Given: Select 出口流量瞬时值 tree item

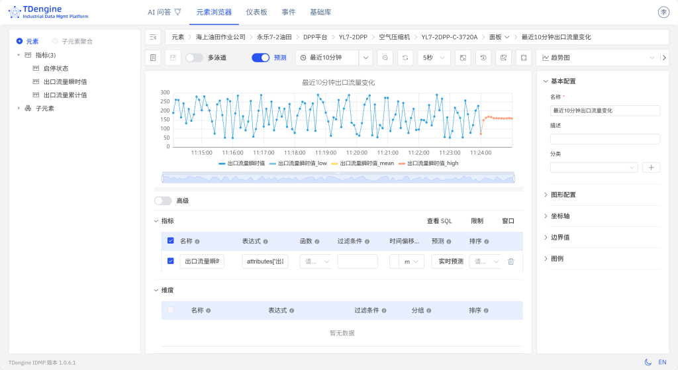Looking at the screenshot, I should [66, 81].
